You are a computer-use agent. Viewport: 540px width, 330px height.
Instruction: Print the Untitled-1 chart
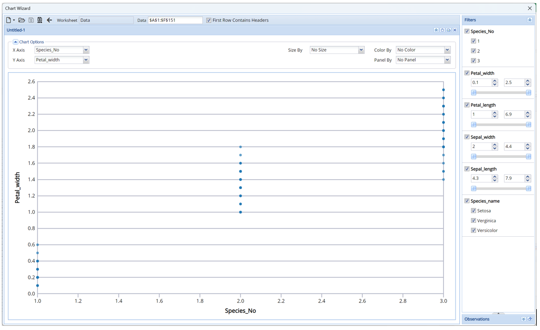(x=448, y=30)
